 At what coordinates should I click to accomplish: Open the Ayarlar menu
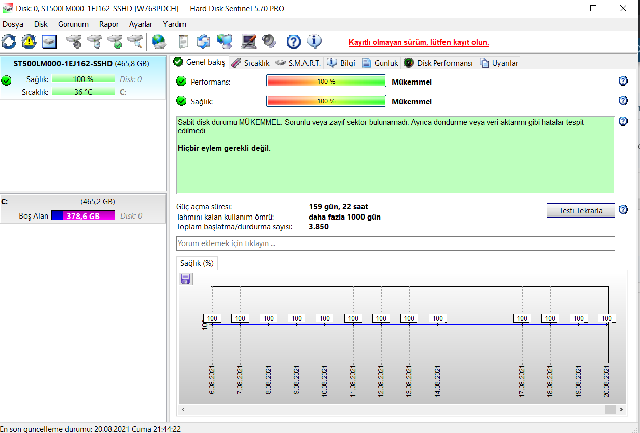click(x=141, y=24)
